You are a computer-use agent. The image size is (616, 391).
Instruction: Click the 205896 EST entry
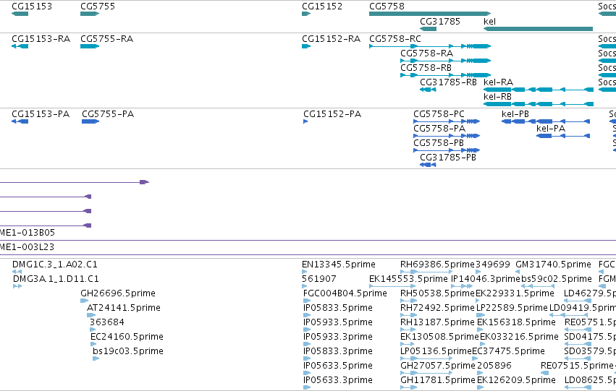pyautogui.click(x=481, y=373)
